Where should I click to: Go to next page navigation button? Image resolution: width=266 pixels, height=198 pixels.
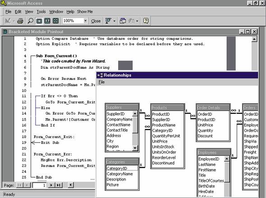point(51,185)
